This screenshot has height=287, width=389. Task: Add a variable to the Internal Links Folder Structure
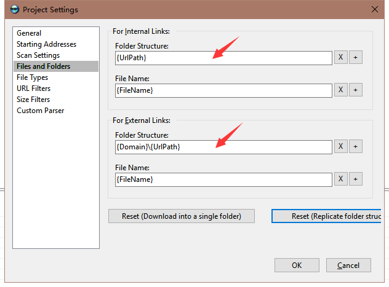356,57
